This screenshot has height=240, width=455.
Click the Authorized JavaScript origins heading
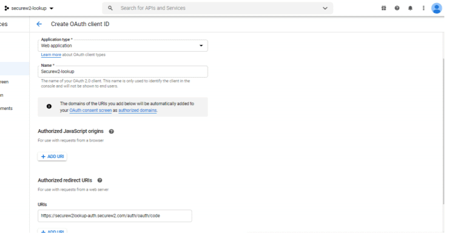(70, 131)
